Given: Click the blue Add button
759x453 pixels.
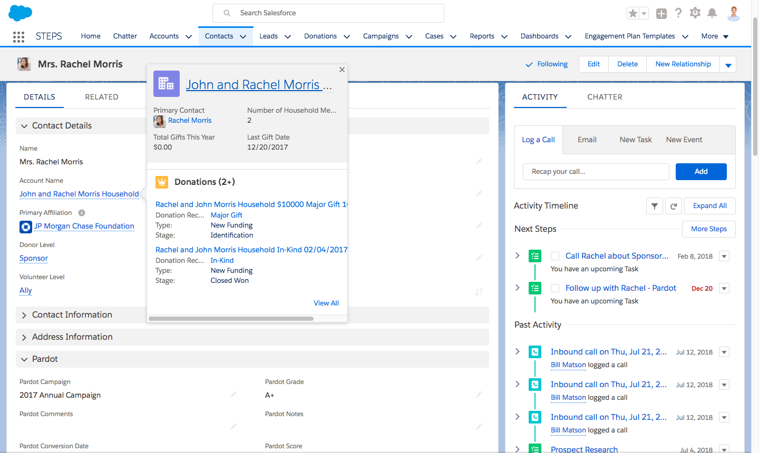Looking at the screenshot, I should point(700,172).
